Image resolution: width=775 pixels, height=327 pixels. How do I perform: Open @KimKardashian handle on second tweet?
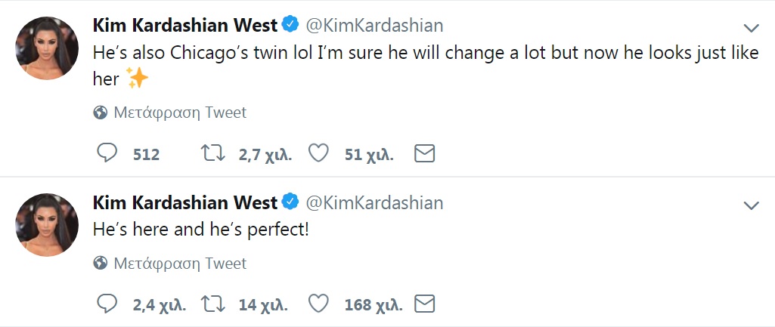pyautogui.click(x=374, y=203)
